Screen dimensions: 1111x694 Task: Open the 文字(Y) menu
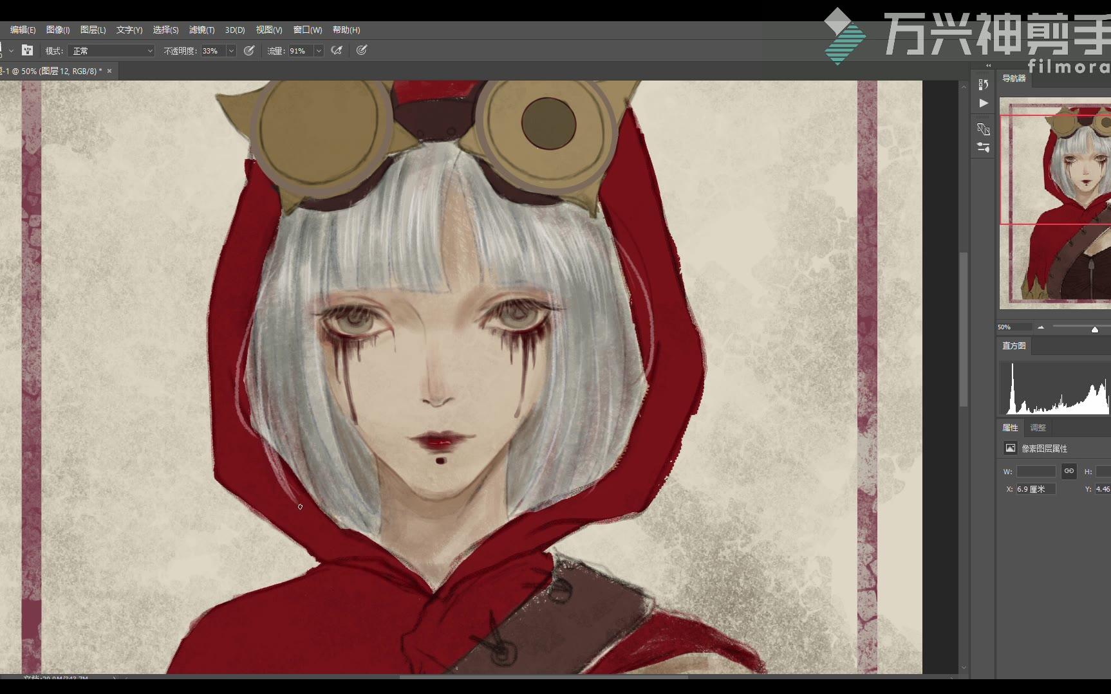tap(129, 30)
